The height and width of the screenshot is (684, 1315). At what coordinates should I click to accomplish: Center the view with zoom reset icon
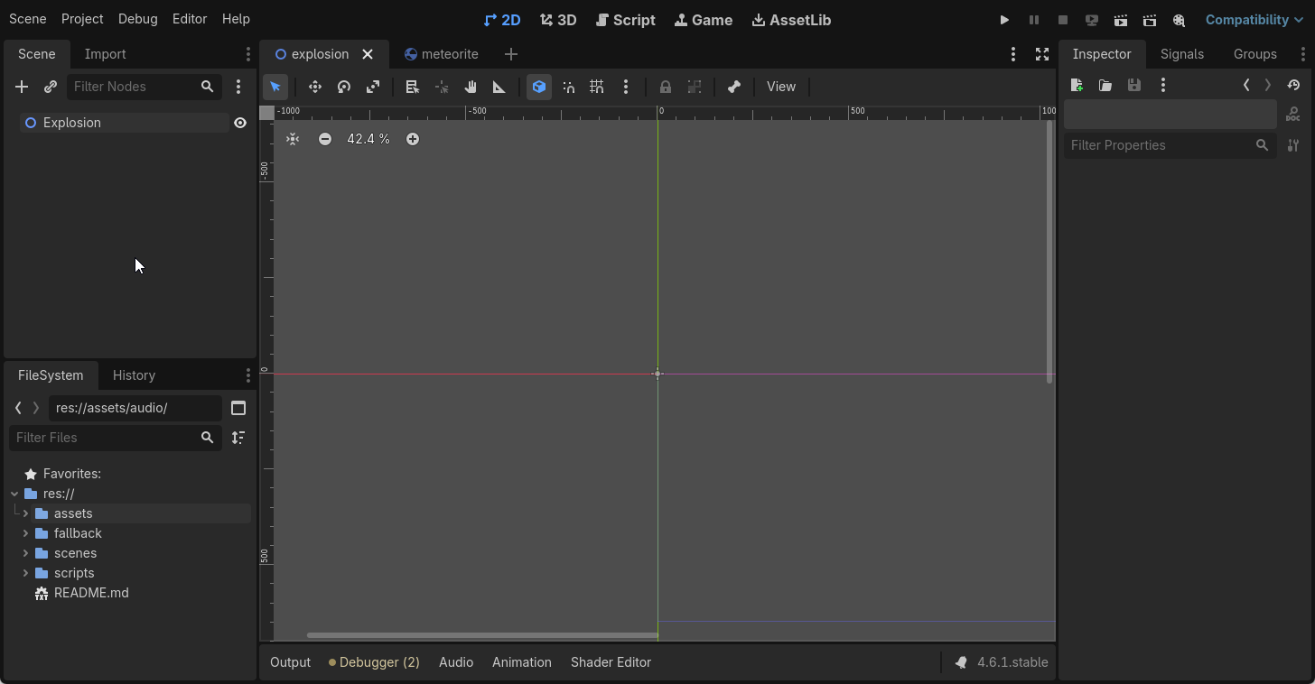(293, 139)
